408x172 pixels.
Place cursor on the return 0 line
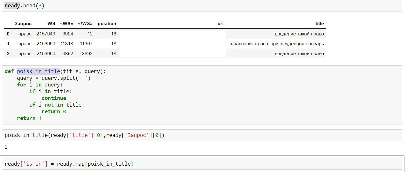(54, 112)
